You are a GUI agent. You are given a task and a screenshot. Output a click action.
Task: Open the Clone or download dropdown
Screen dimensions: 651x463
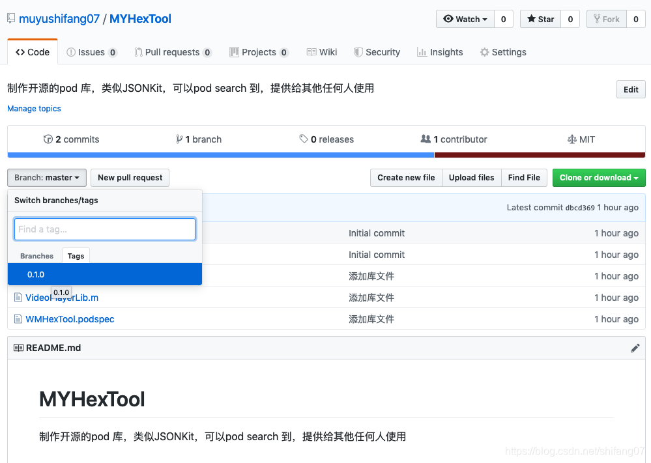click(x=599, y=178)
